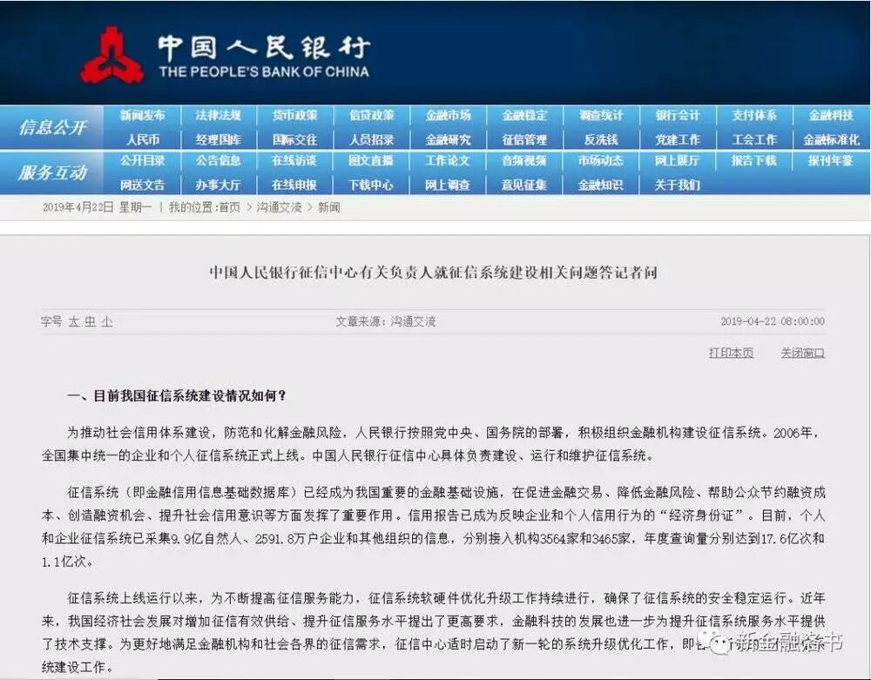The height and width of the screenshot is (680, 871).
Task: Open the 货币政策 menu item
Action: click(x=294, y=116)
